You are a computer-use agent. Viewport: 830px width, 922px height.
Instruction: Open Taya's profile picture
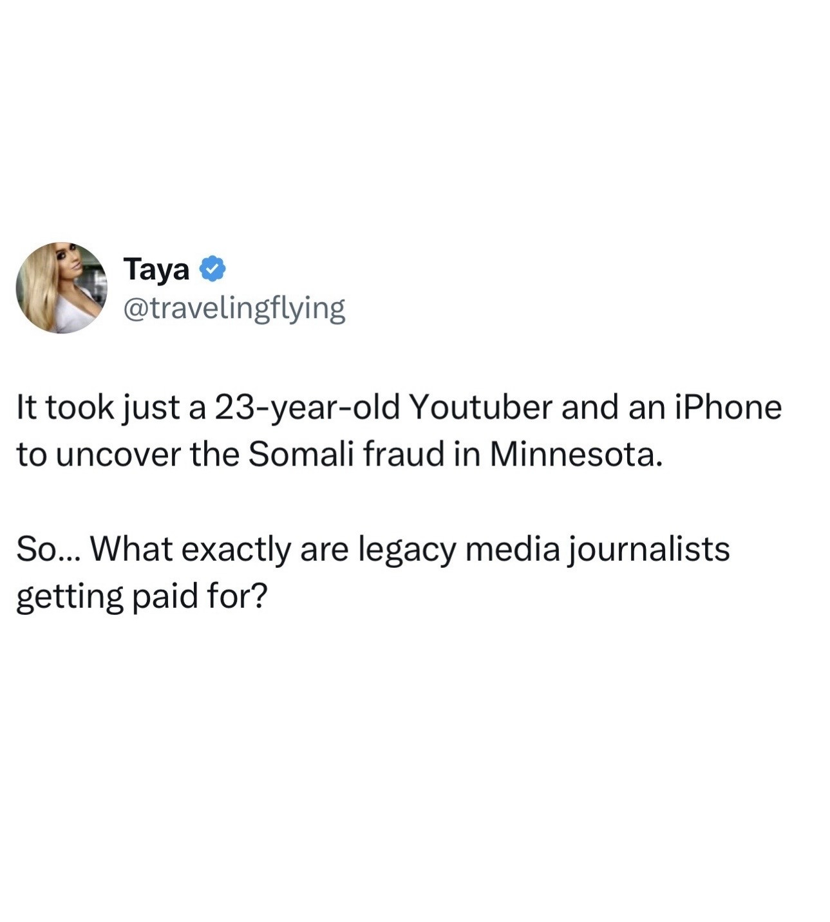tap(62, 288)
